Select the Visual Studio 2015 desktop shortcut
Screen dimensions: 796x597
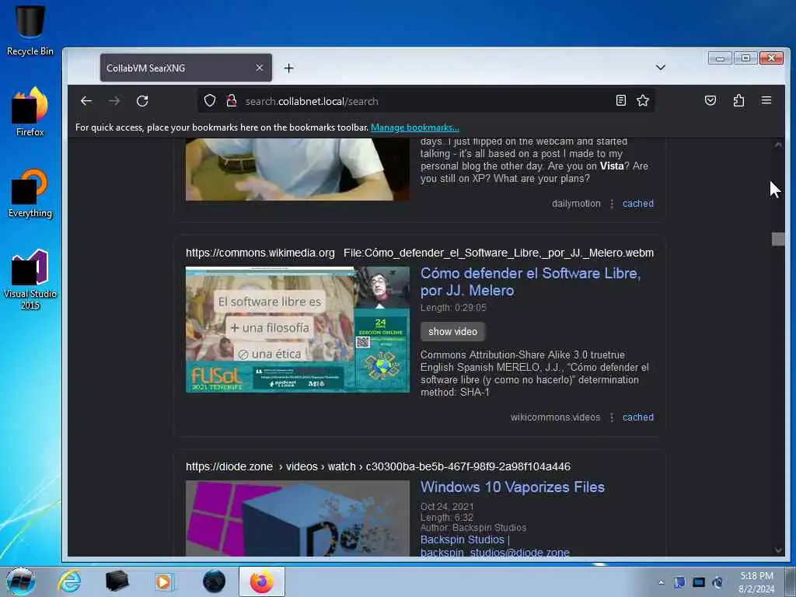point(30,279)
